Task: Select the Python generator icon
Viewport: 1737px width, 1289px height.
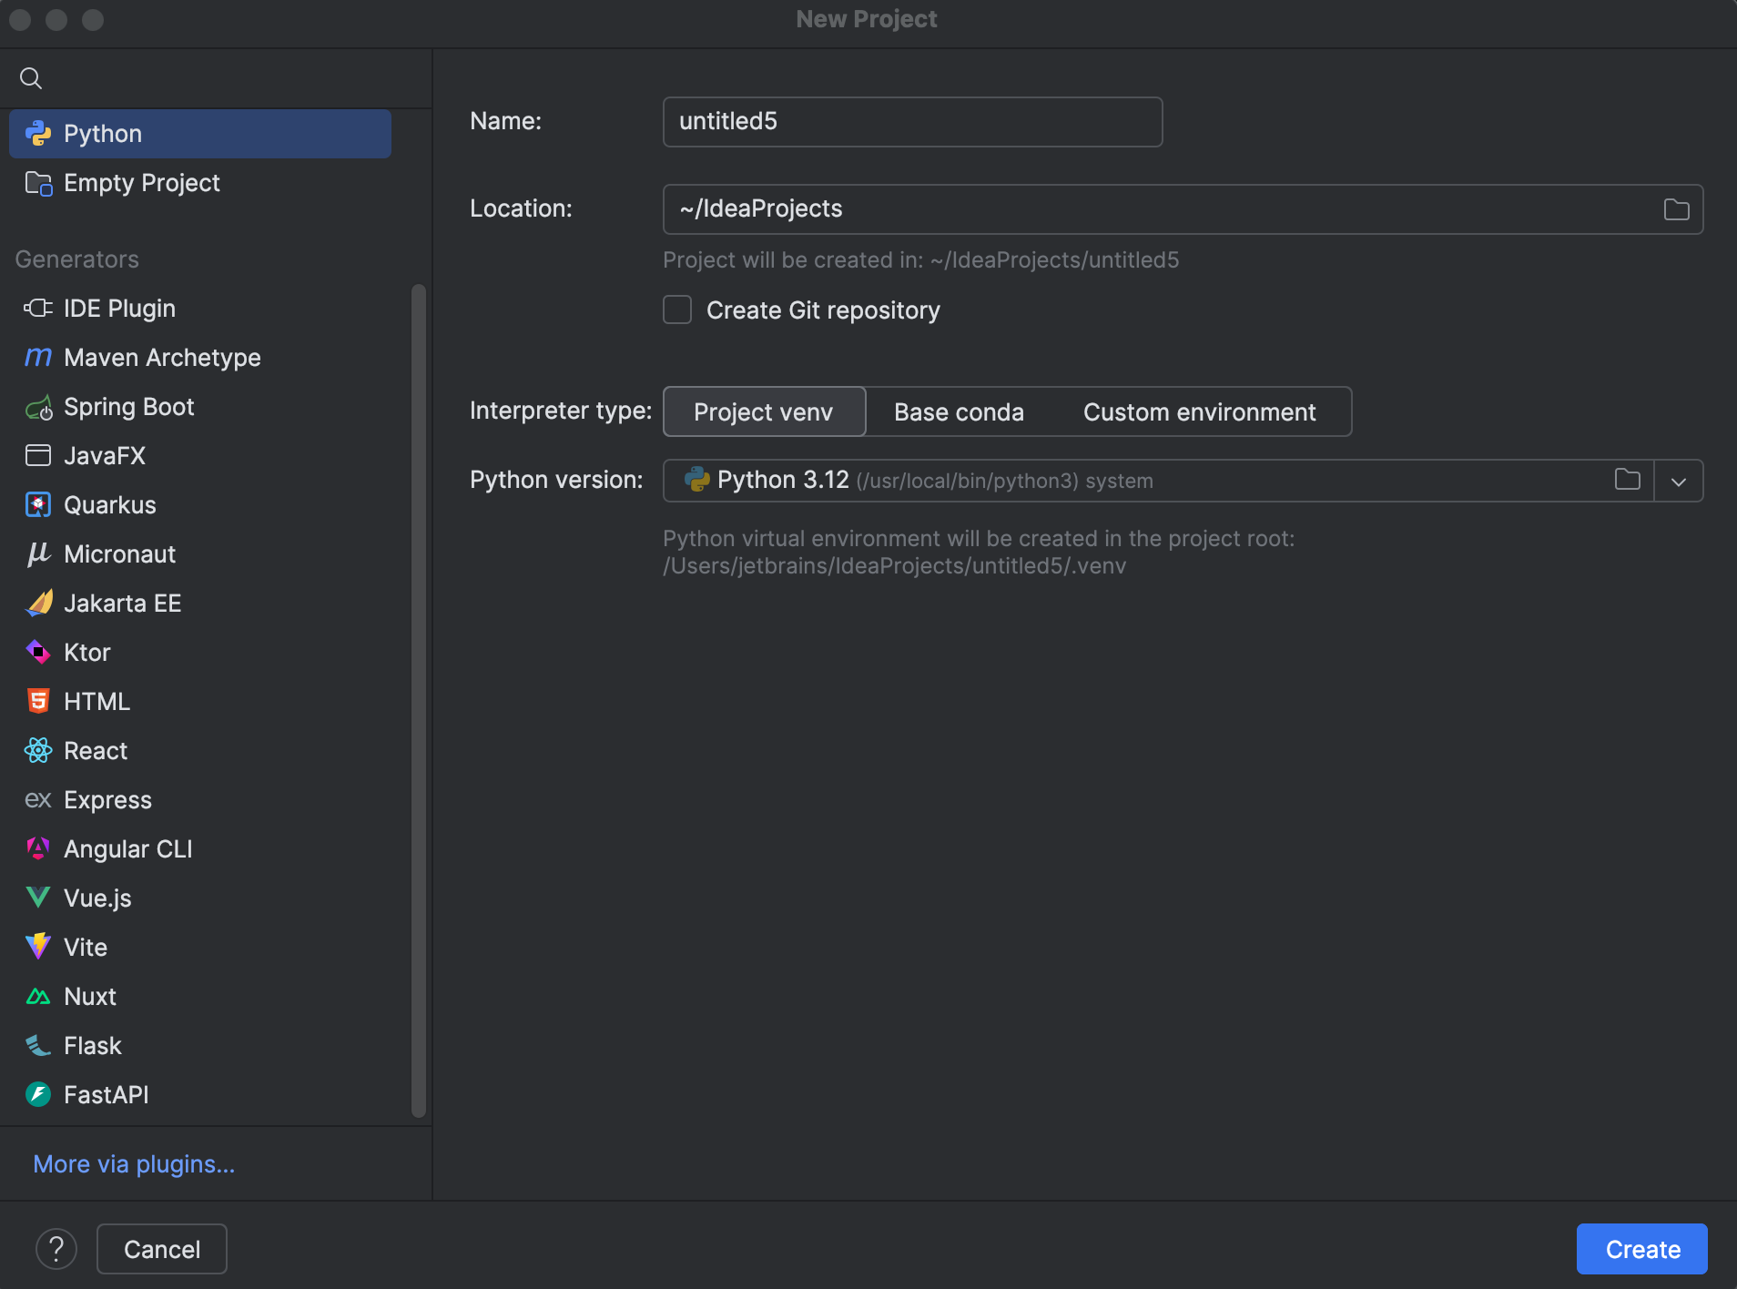Action: click(37, 133)
